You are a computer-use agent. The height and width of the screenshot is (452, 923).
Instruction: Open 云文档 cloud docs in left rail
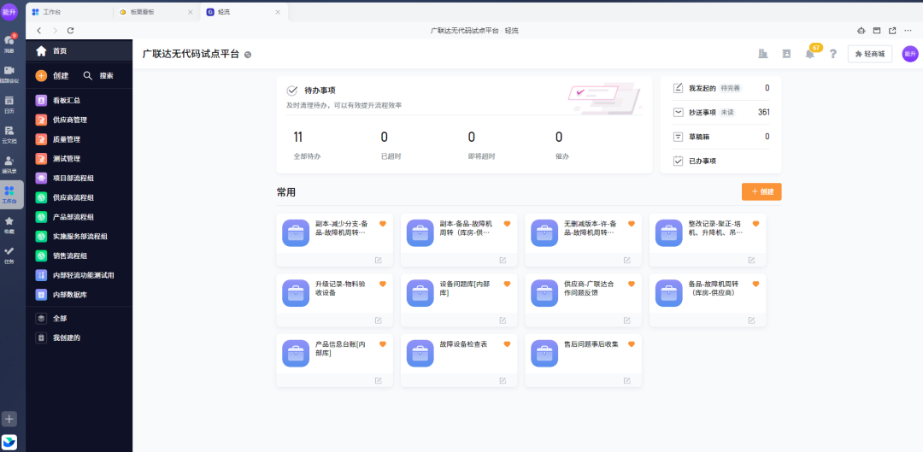click(9, 134)
